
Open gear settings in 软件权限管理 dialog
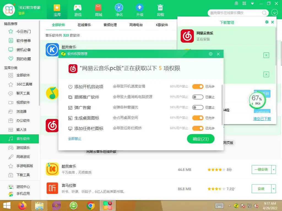tap(211, 54)
